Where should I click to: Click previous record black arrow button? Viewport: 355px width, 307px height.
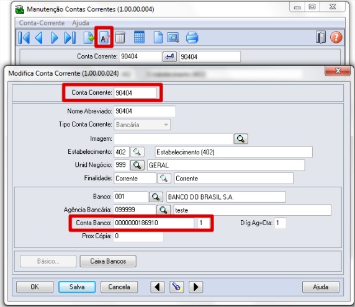point(158,287)
